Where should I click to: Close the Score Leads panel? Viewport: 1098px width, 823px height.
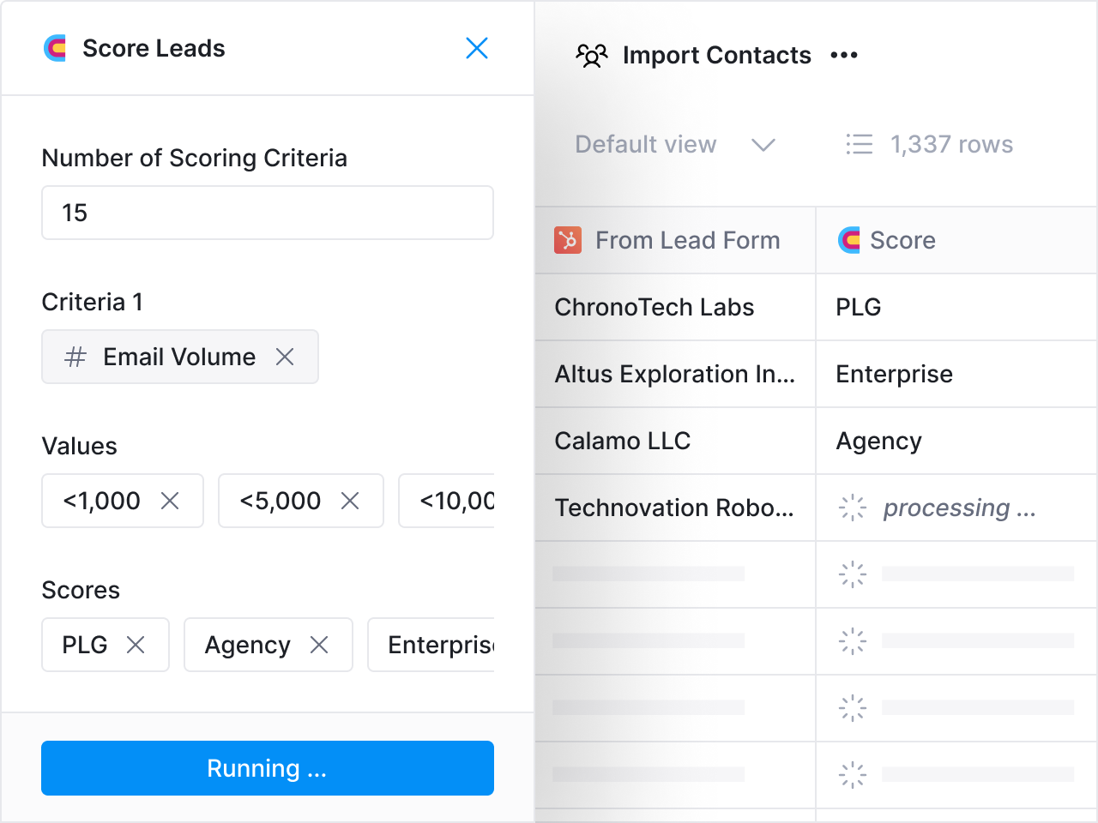click(x=477, y=48)
